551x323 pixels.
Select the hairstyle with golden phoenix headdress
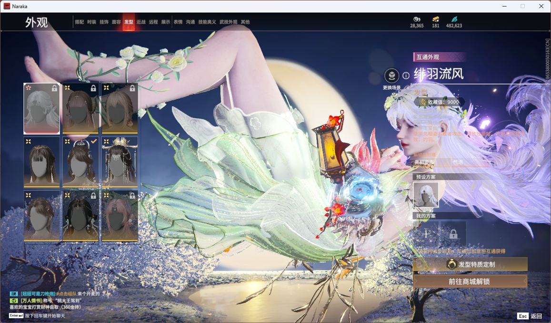(120, 161)
